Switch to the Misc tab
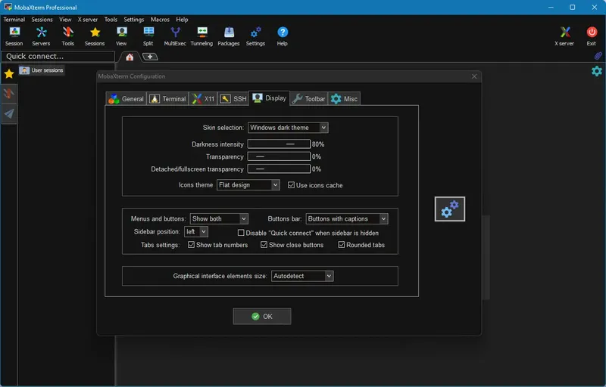The height and width of the screenshot is (387, 606). (x=345, y=99)
